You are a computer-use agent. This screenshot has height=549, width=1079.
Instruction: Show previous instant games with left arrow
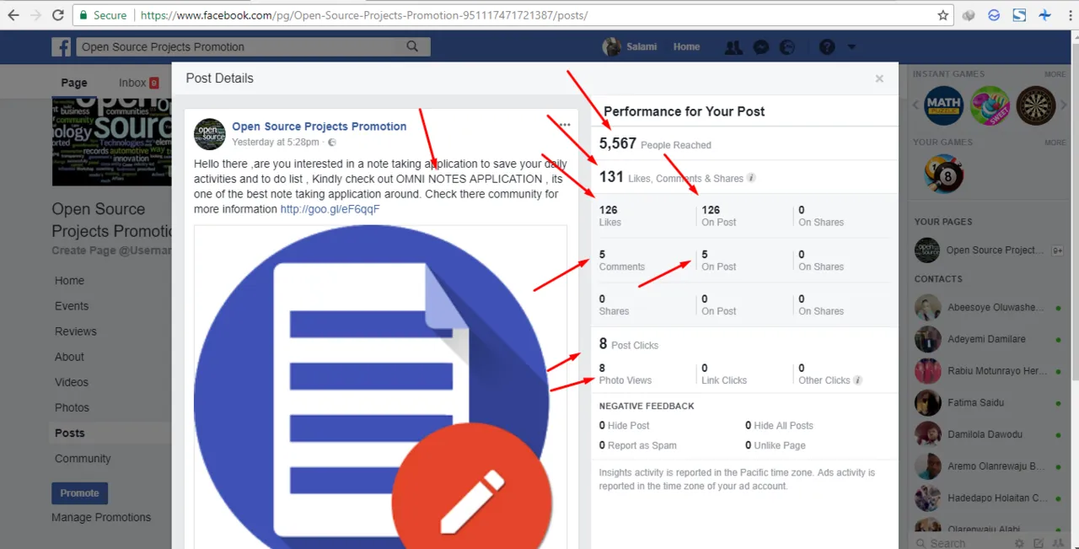coord(917,105)
